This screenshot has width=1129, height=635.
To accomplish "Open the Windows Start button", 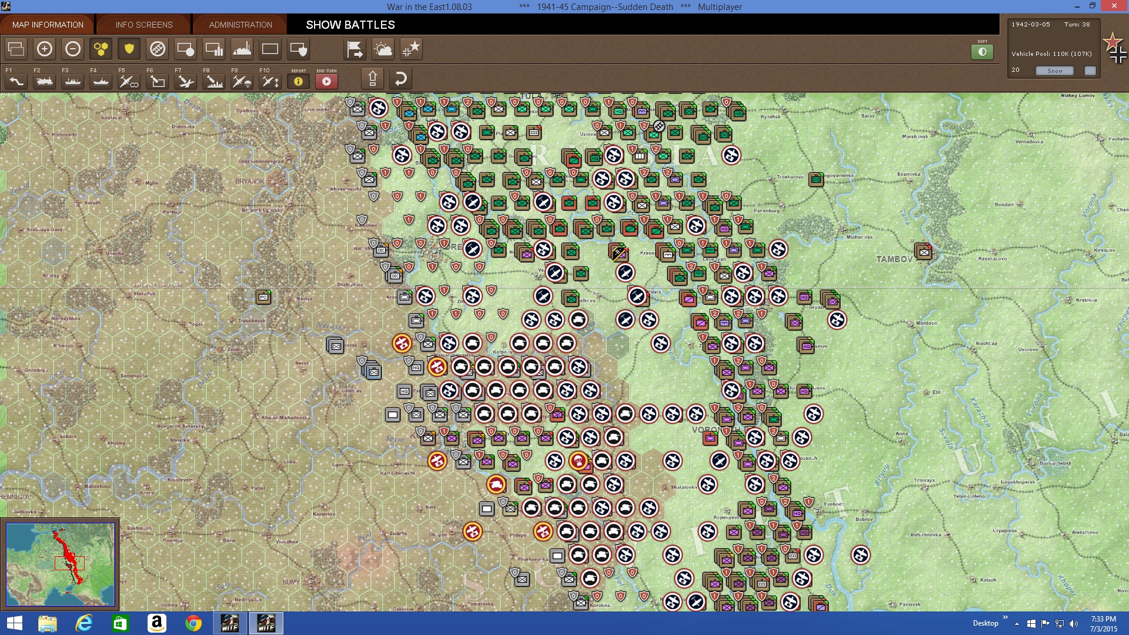I will (x=14, y=623).
